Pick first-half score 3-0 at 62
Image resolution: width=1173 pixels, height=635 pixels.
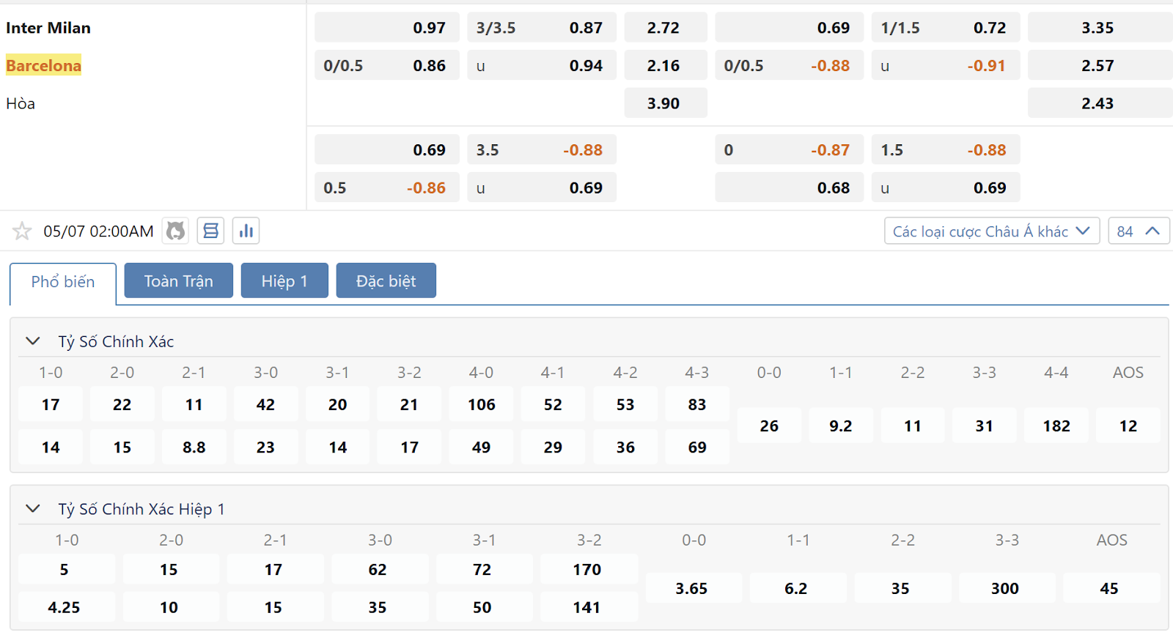[380, 569]
